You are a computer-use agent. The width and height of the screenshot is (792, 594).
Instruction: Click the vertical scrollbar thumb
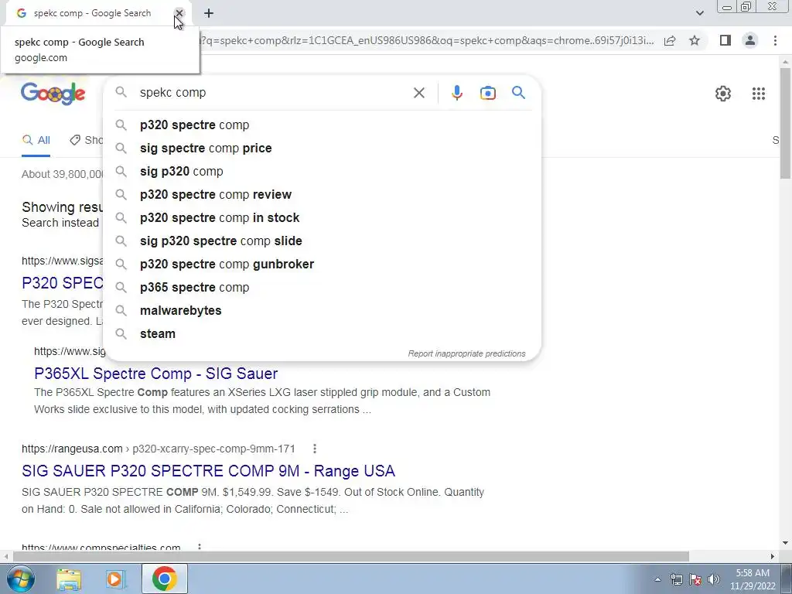(x=785, y=123)
